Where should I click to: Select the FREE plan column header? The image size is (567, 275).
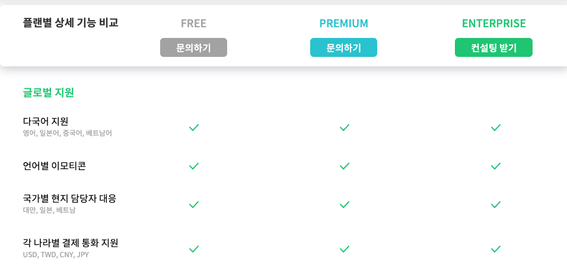point(193,24)
